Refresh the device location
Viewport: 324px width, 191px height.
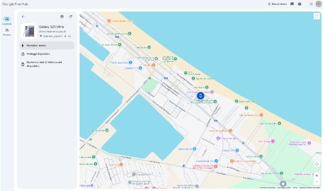click(x=71, y=16)
